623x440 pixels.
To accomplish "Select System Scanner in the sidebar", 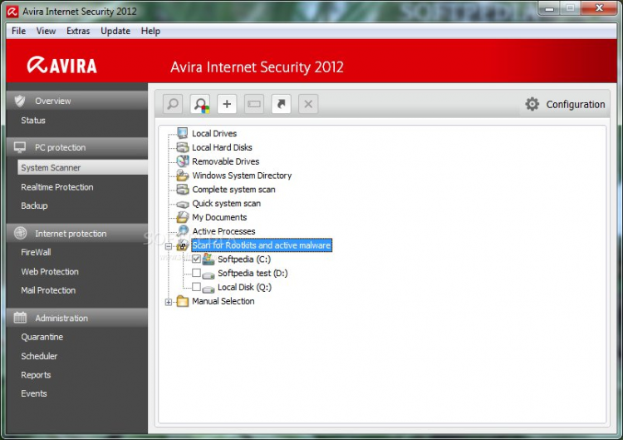I will tap(82, 167).
